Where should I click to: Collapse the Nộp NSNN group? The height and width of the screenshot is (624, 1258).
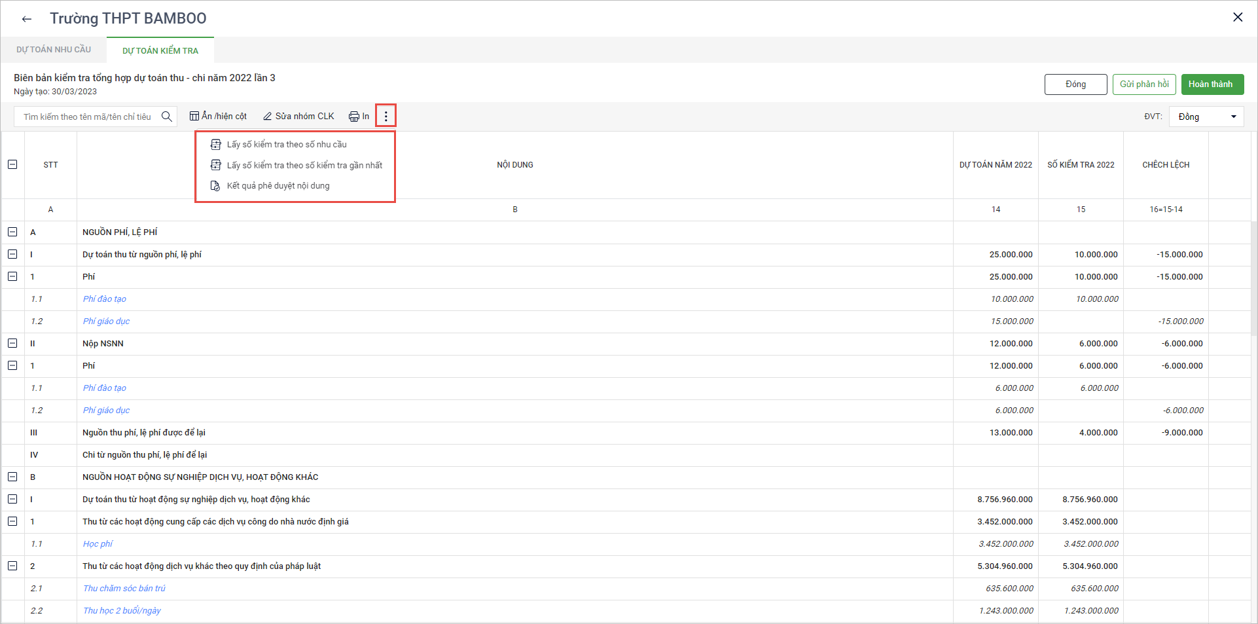[12, 344]
